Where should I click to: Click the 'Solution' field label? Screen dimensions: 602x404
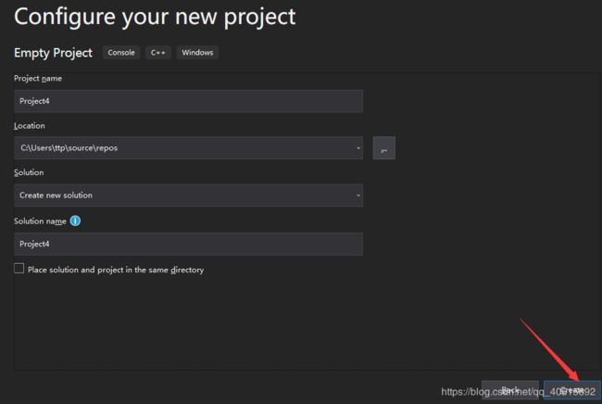click(x=29, y=172)
